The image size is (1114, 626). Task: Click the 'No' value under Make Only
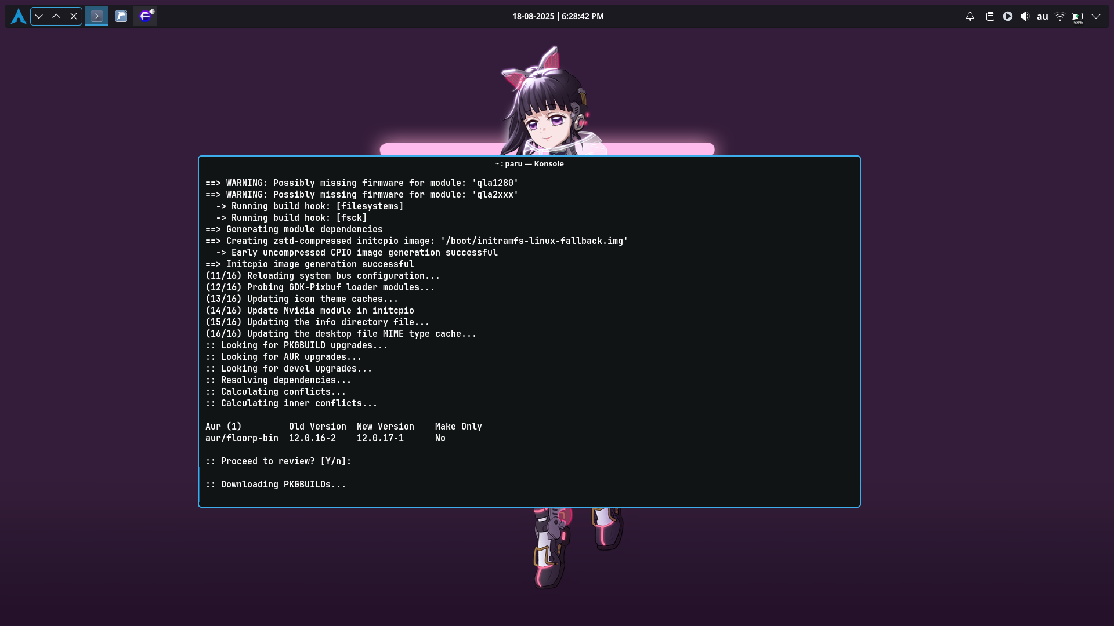(440, 438)
